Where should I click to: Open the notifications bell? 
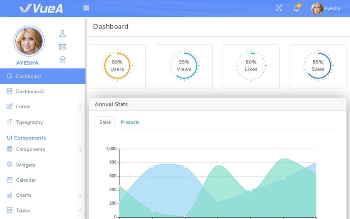(x=297, y=8)
